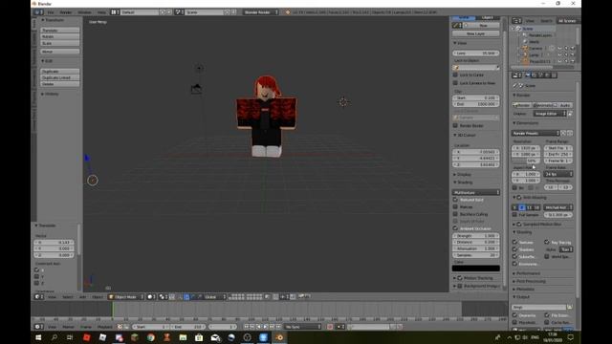
Task: Open the Image Editor display dropdown
Action: tap(550, 114)
